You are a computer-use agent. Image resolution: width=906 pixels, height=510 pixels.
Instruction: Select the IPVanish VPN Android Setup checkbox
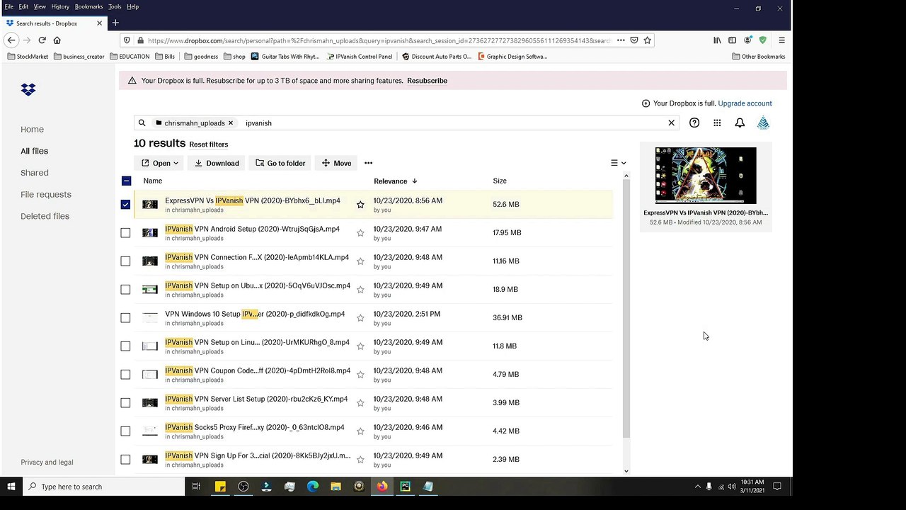(x=125, y=233)
